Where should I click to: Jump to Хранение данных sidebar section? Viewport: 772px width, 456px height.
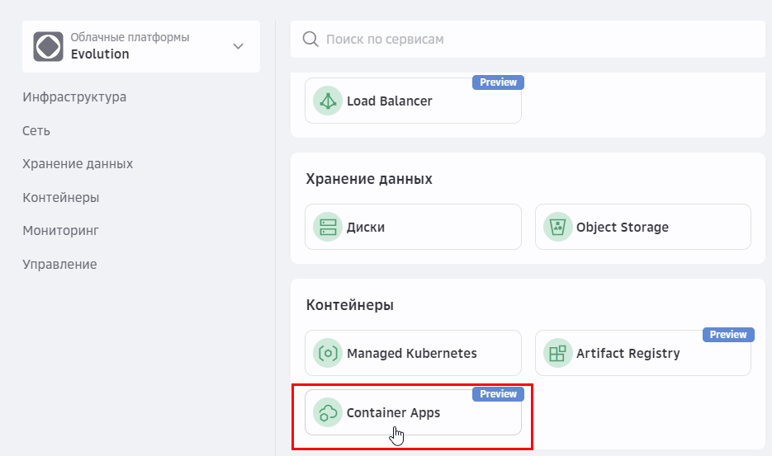pyautogui.click(x=78, y=163)
